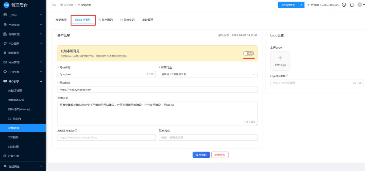Image resolution: width=365 pixels, height=171 pixels.
Task: Click help icon beside 友链发布地址 label
Action: click(x=76, y=131)
